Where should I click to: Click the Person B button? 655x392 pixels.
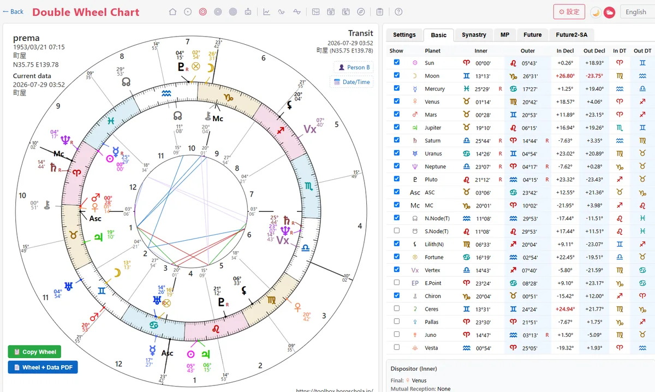point(354,67)
